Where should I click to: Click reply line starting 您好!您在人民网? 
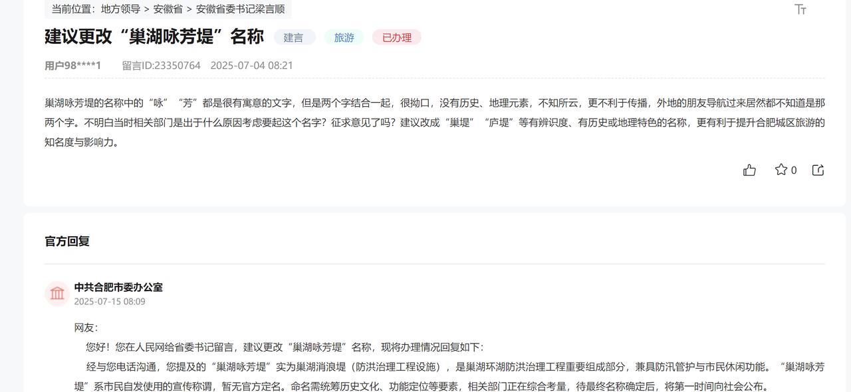285,348
